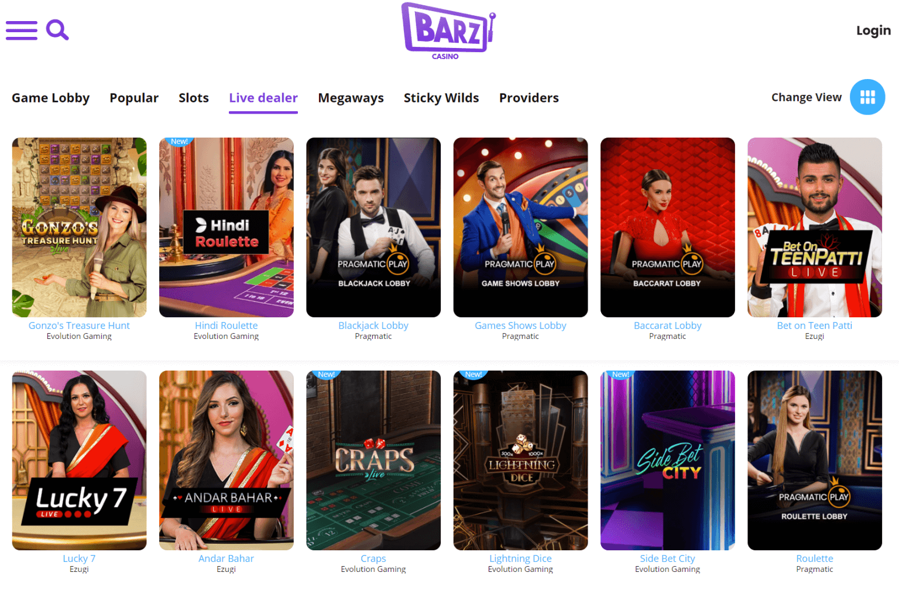Open the Login link
This screenshot has width=899, height=593.
tap(873, 30)
